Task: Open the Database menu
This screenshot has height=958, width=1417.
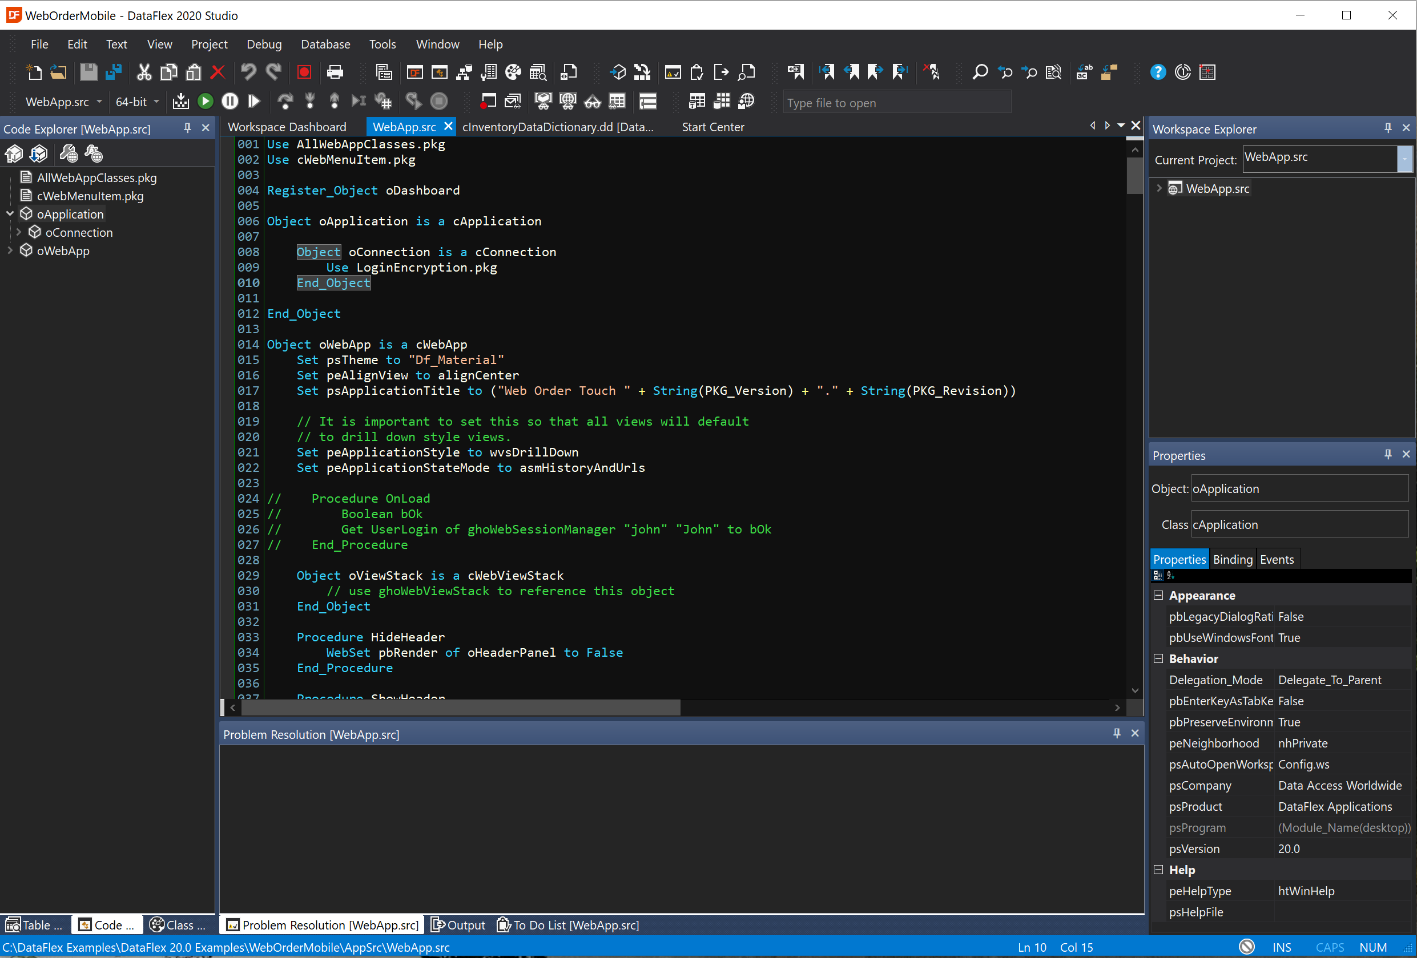Action: [325, 45]
